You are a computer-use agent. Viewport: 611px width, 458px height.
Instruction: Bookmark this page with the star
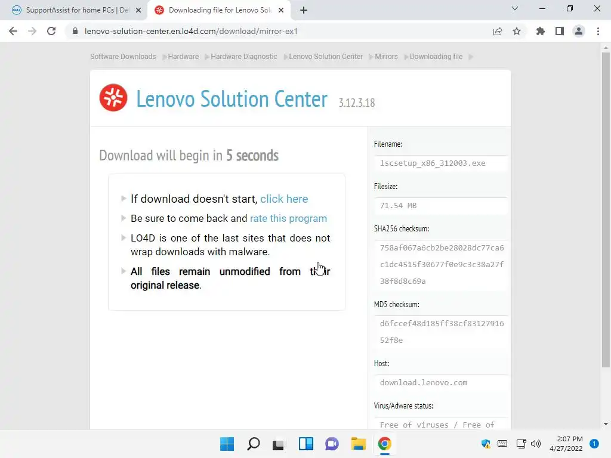(x=517, y=31)
